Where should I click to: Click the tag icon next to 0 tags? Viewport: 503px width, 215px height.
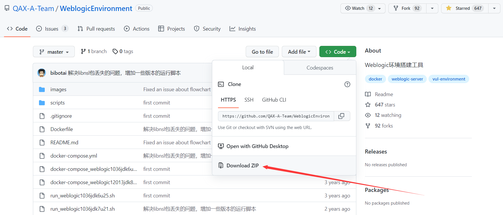(x=115, y=51)
